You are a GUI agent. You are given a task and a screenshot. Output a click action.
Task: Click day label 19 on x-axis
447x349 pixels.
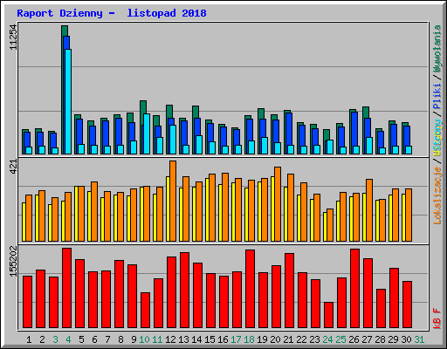(x=262, y=339)
